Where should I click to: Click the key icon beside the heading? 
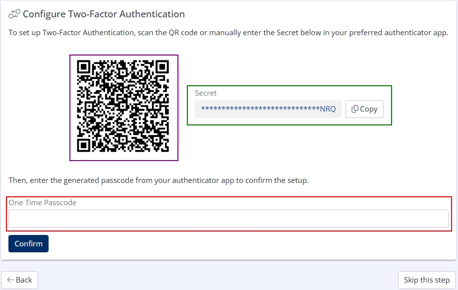coord(14,14)
